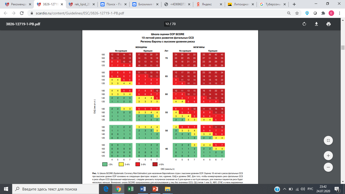Click the age label 60

[166, 94]
